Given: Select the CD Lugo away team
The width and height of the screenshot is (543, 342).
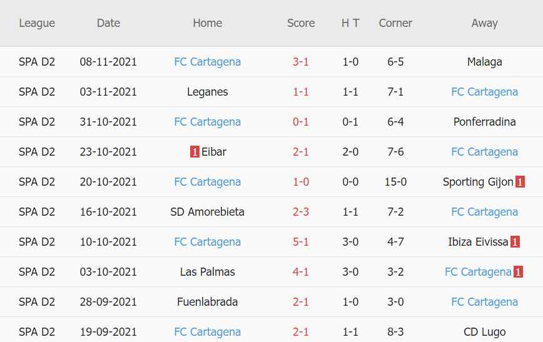Looking at the screenshot, I should click(x=484, y=332).
